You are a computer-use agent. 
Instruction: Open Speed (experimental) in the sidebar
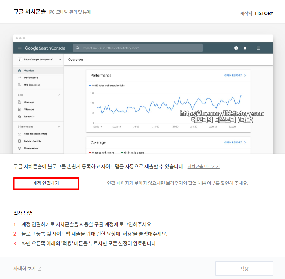click(x=38, y=134)
